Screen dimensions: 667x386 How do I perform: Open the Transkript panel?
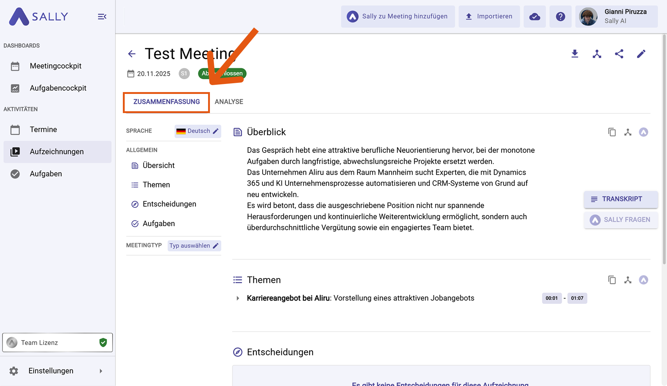tap(621, 199)
